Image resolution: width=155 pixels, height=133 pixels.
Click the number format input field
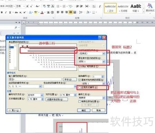click(35, 79)
